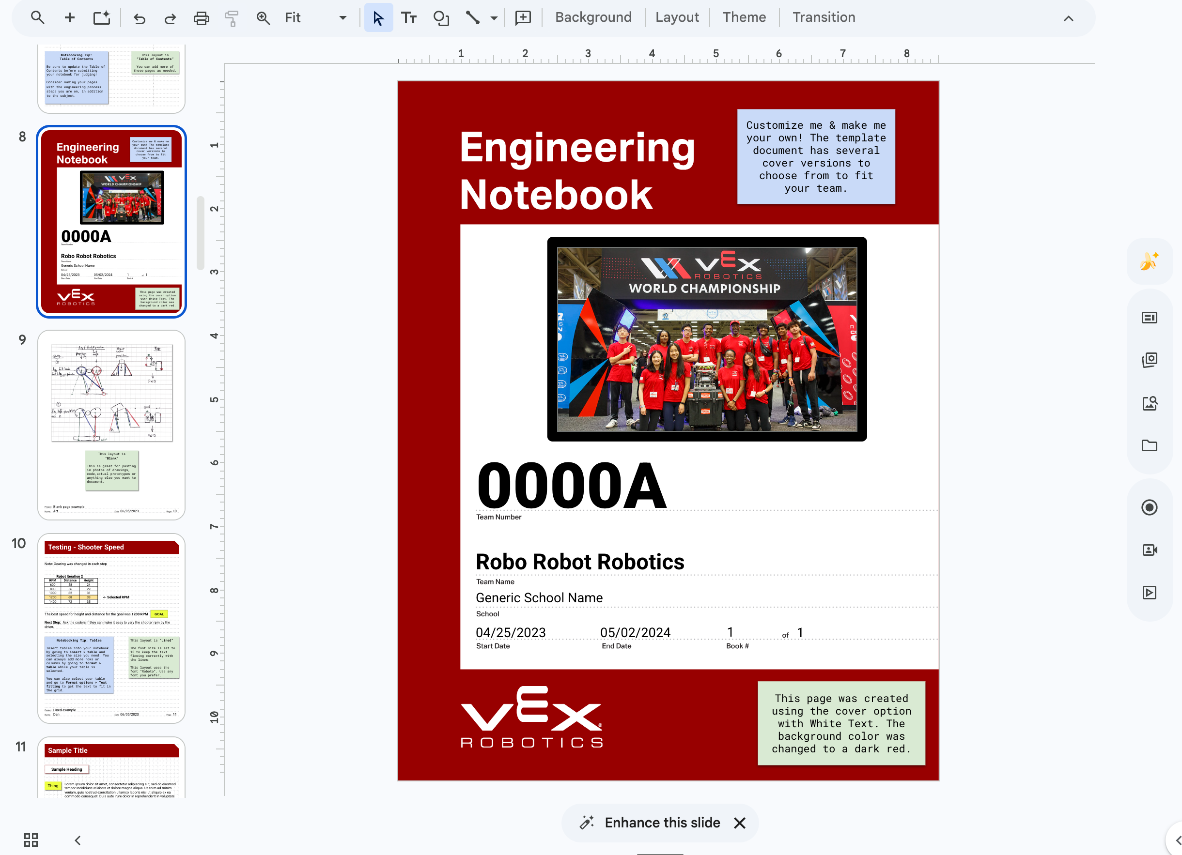1182x855 pixels.
Task: Open the Background options
Action: click(x=593, y=17)
